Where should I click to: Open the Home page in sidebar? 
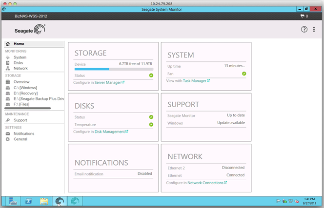(34, 44)
